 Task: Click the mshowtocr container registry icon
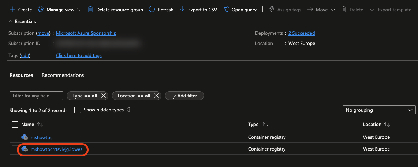pyautogui.click(x=25, y=137)
